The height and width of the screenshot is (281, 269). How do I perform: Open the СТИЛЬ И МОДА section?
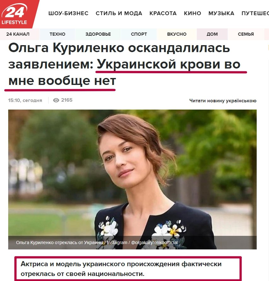pyautogui.click(x=119, y=14)
